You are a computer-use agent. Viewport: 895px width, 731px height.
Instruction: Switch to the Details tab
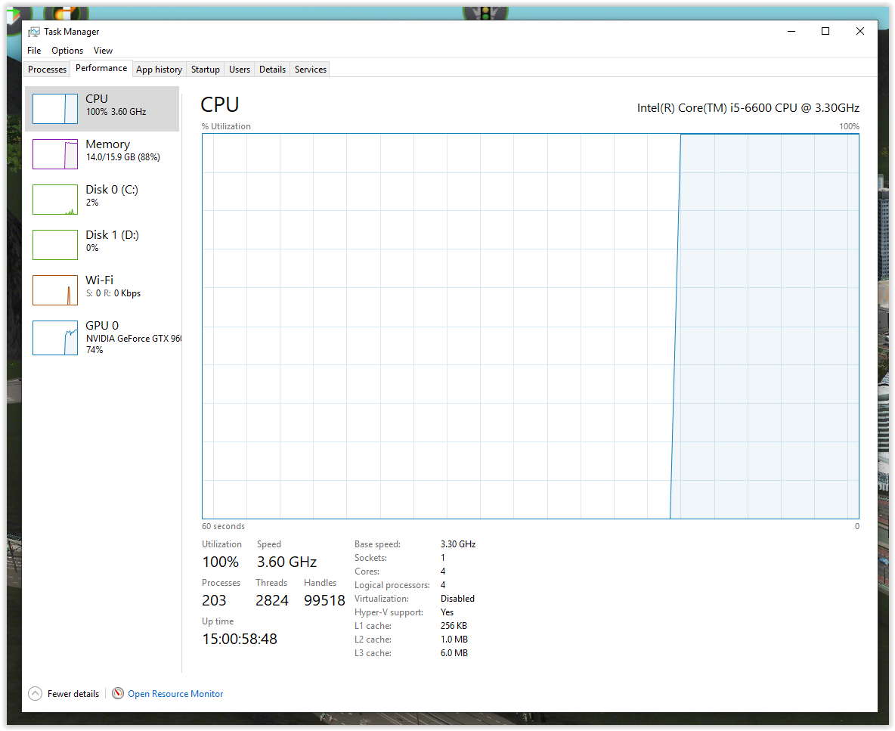272,70
